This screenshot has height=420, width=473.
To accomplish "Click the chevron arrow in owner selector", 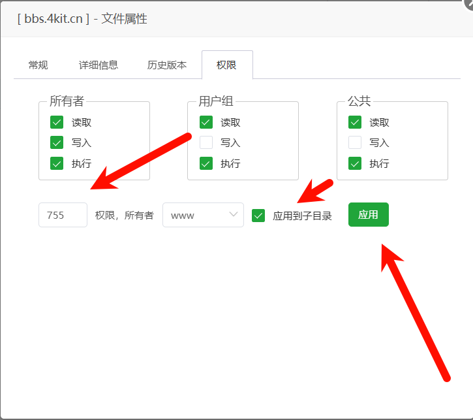I will (x=234, y=215).
